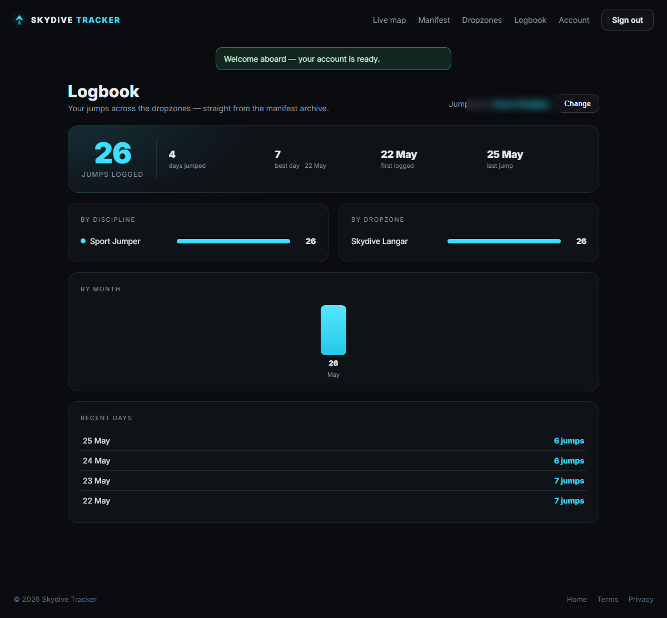This screenshot has height=618, width=667.
Task: Click the SKYDIVE TRACKER brand text
Action: coord(76,20)
